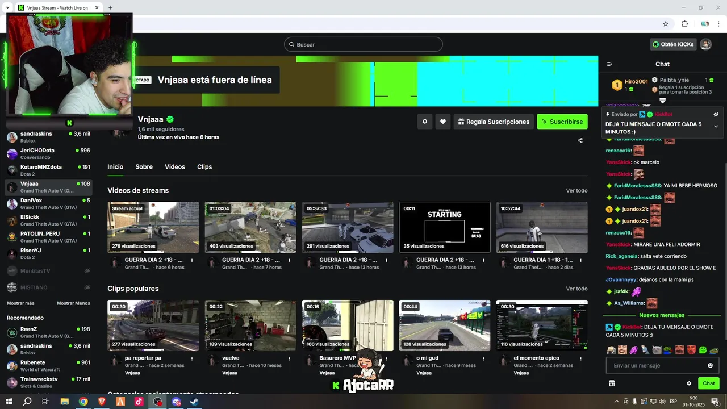Open the user profile avatar menu
Image resolution: width=727 pixels, height=409 pixels.
705,44
